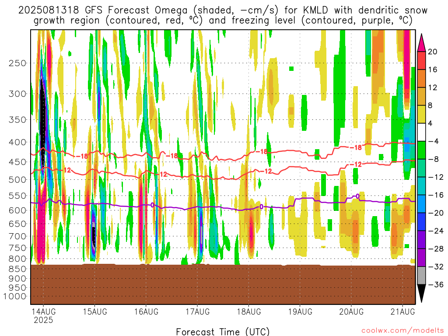The height and width of the screenshot is (336, 448).
Task: Click the coolwx.com/modelts watermark link
Action: point(402,331)
